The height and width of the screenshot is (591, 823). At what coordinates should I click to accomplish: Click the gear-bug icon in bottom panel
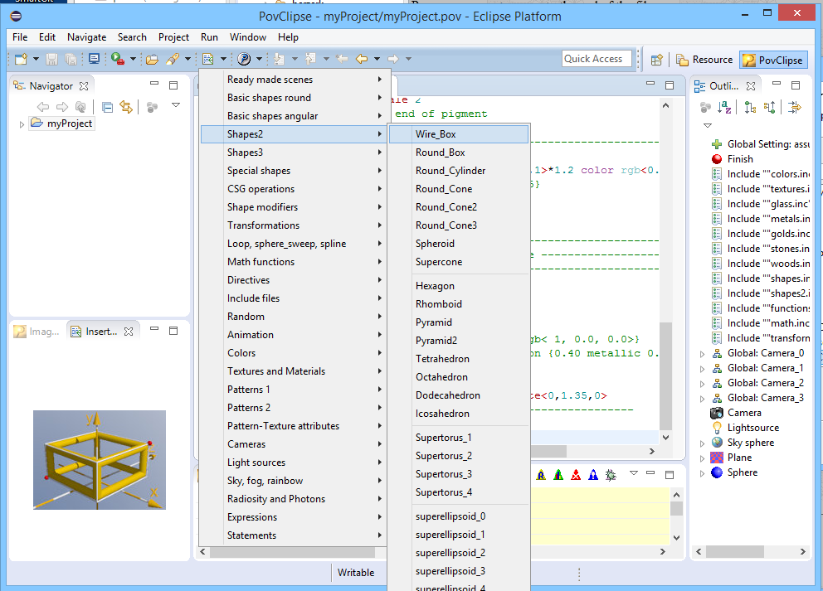(611, 475)
